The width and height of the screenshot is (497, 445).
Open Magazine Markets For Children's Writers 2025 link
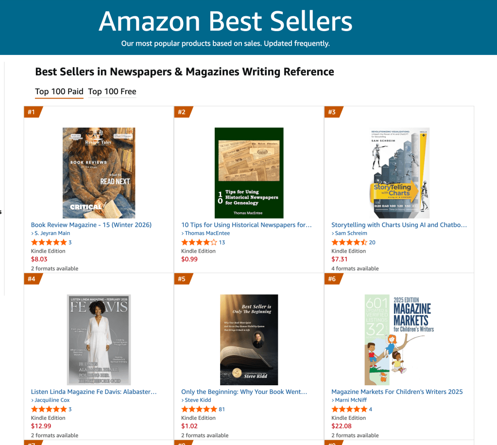click(397, 392)
